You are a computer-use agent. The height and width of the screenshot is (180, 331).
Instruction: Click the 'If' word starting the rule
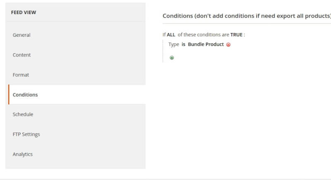click(164, 35)
